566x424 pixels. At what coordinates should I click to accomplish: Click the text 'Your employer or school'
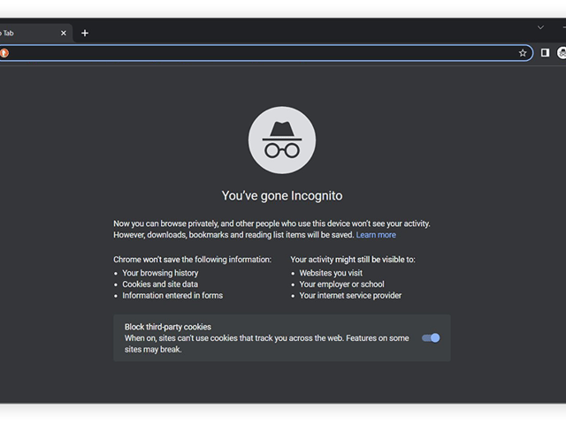tap(341, 284)
